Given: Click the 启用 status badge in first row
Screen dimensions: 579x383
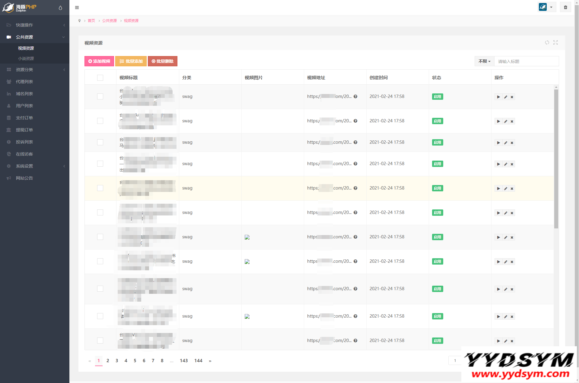Looking at the screenshot, I should (437, 97).
